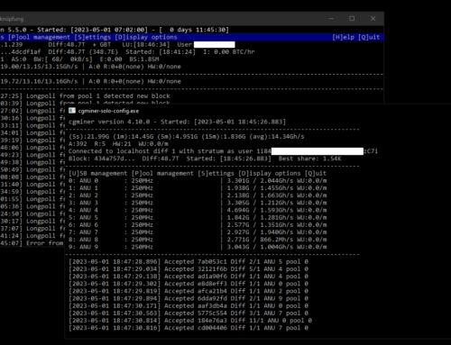Close the back terminal window

(373, 19)
